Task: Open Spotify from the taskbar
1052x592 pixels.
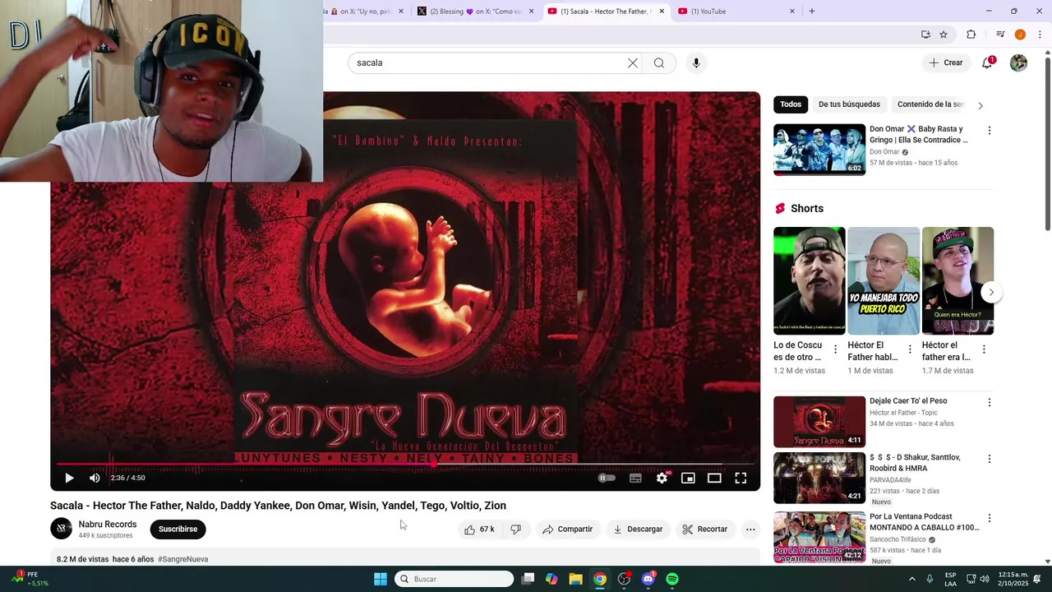Action: [x=672, y=579]
